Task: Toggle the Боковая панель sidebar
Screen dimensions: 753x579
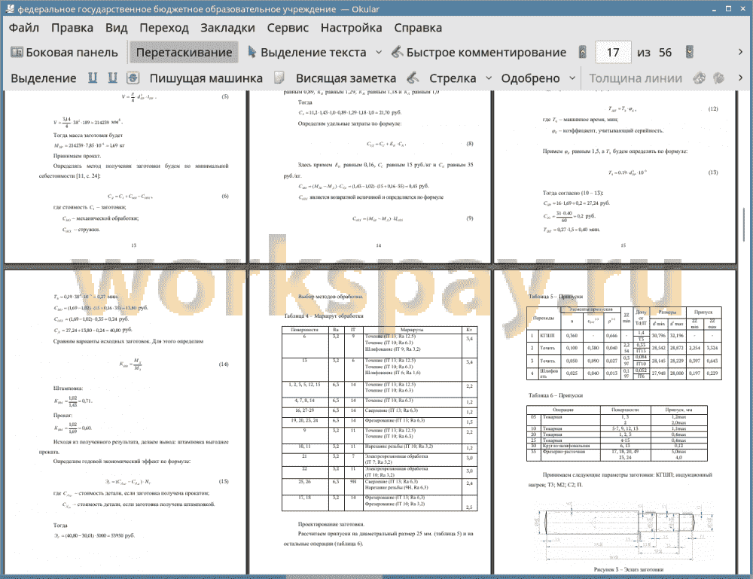Action: coord(64,53)
